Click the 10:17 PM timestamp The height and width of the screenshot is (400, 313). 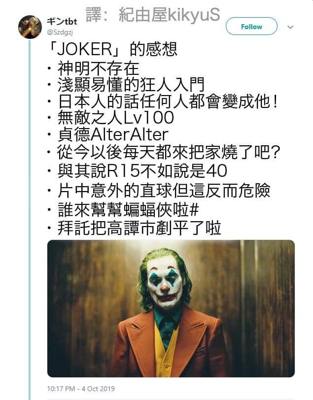coord(61,389)
